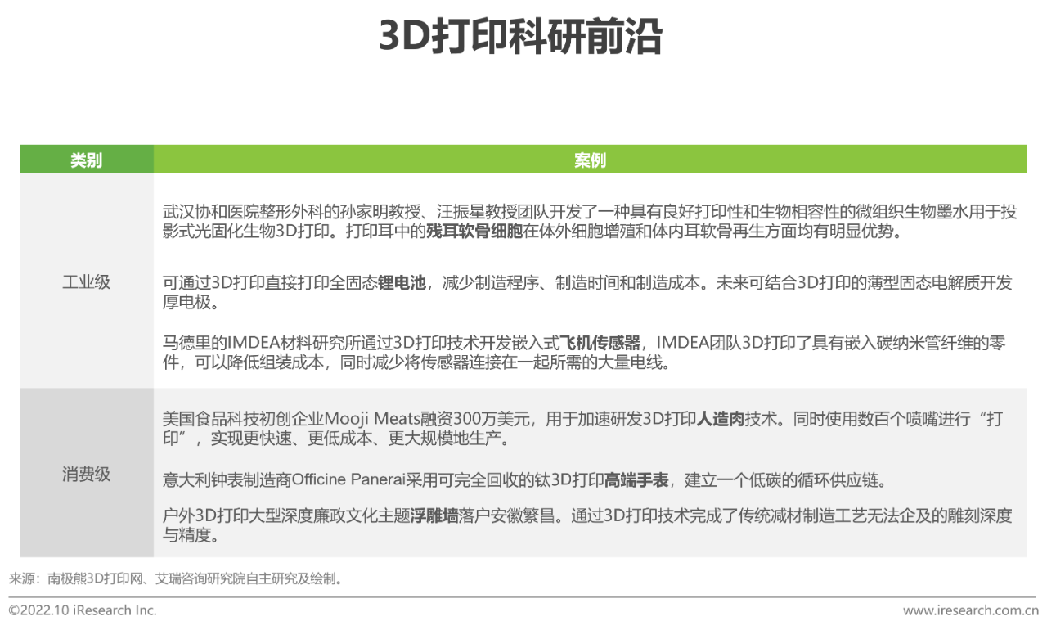The width and height of the screenshot is (1047, 630).
Task: Click the 工业级 category cell
Action: pos(87,282)
